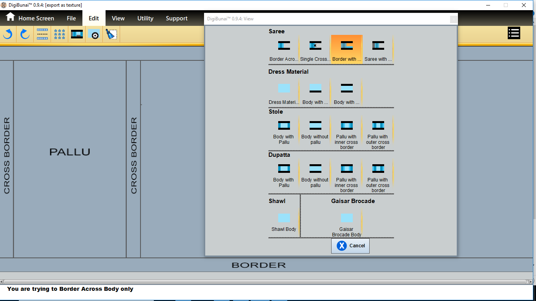Click the Home Screen house icon

(10, 17)
